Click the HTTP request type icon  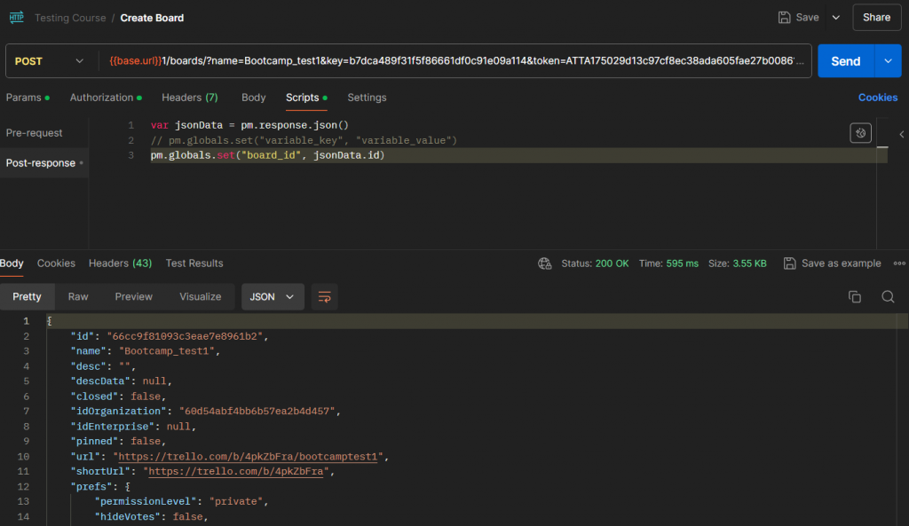click(16, 18)
